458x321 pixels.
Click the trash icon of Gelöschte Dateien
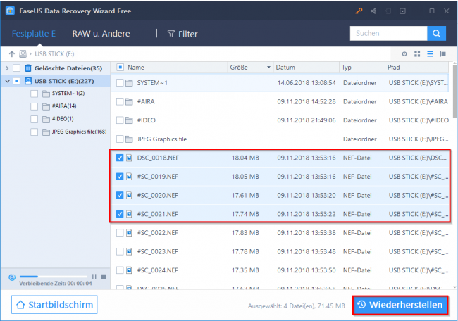(x=28, y=68)
